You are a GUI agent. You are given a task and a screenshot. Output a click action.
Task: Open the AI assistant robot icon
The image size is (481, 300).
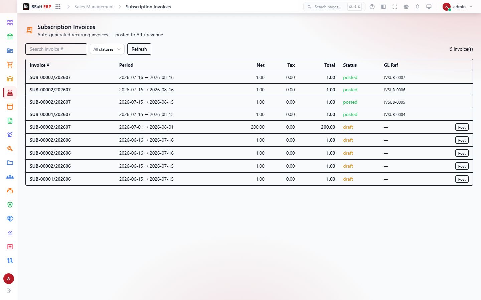[406, 7]
